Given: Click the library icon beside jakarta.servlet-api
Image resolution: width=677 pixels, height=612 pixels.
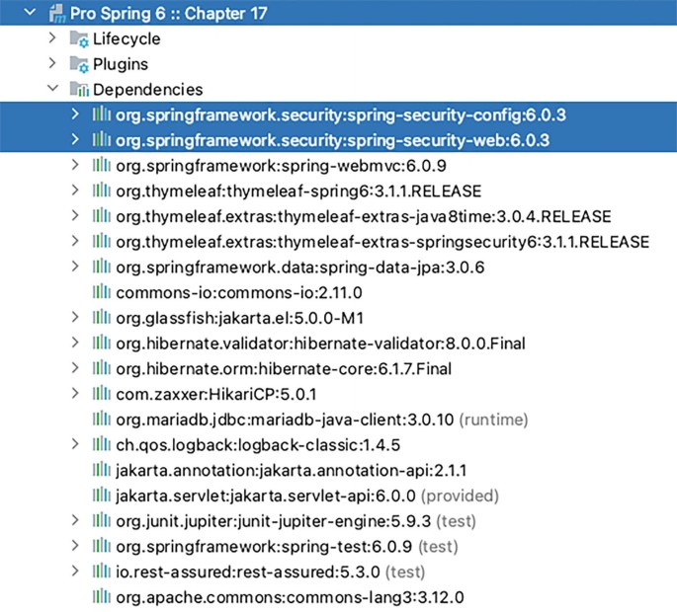Looking at the screenshot, I should 102,496.
